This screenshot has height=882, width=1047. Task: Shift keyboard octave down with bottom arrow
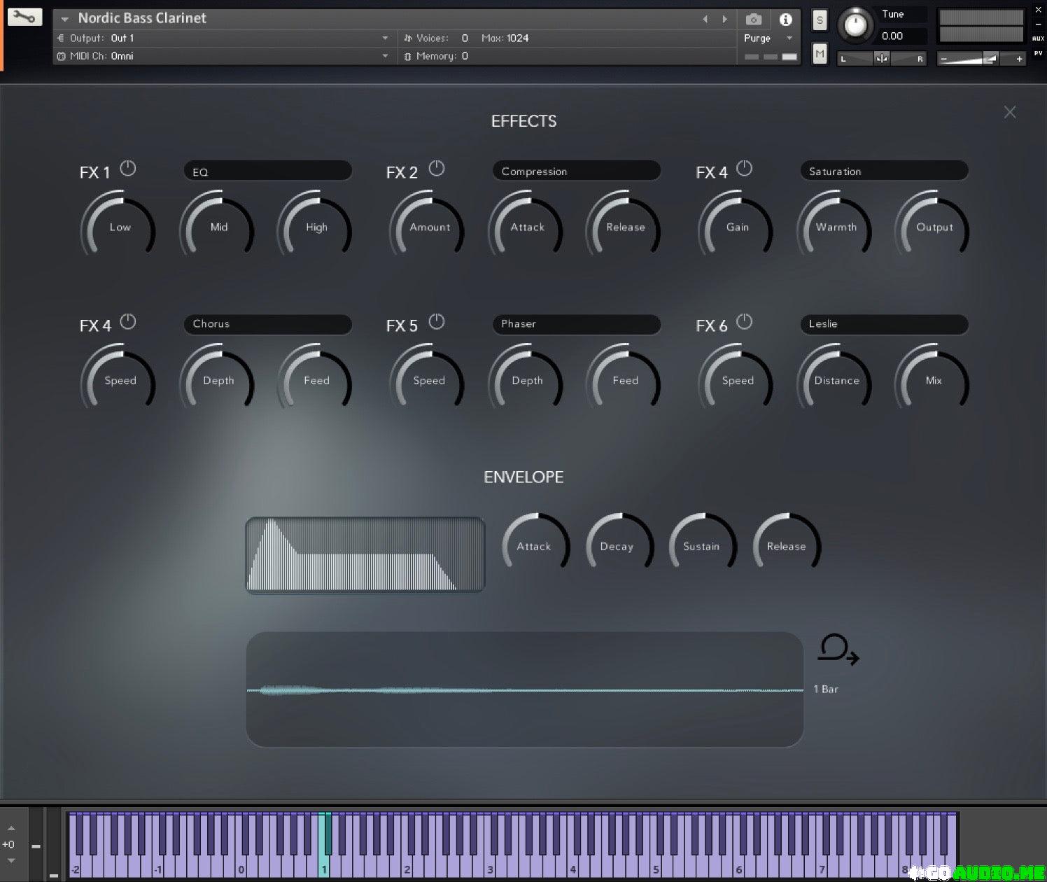(x=11, y=860)
